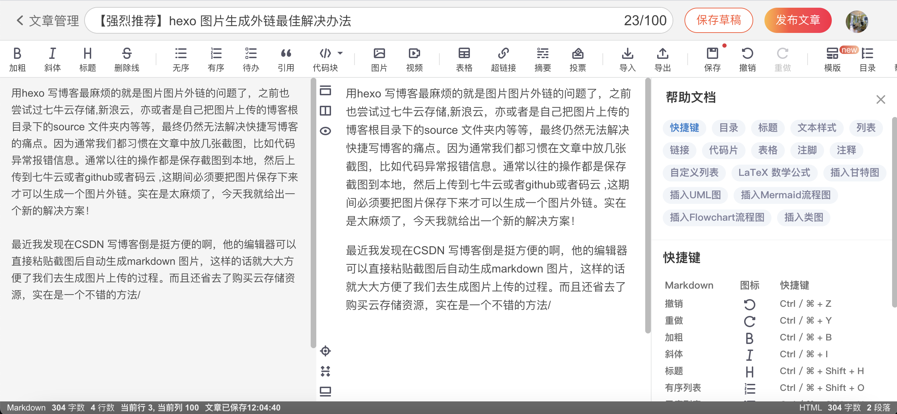Screen dimensions: 897x414
Task: Switch to side-by-side column layout
Action: 325,111
